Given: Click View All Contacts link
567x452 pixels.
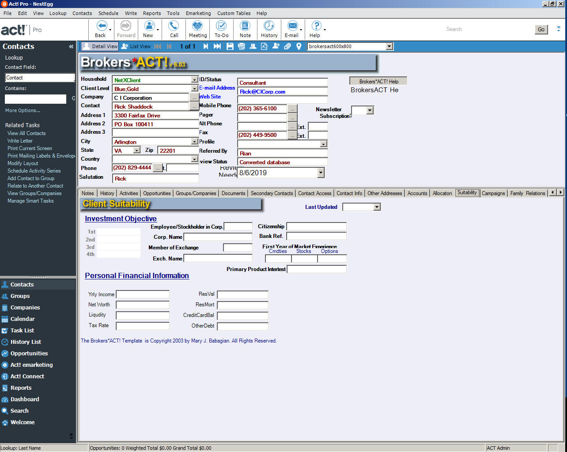Looking at the screenshot, I should tap(26, 133).
